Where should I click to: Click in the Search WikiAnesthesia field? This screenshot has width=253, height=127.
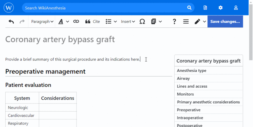[104, 8]
